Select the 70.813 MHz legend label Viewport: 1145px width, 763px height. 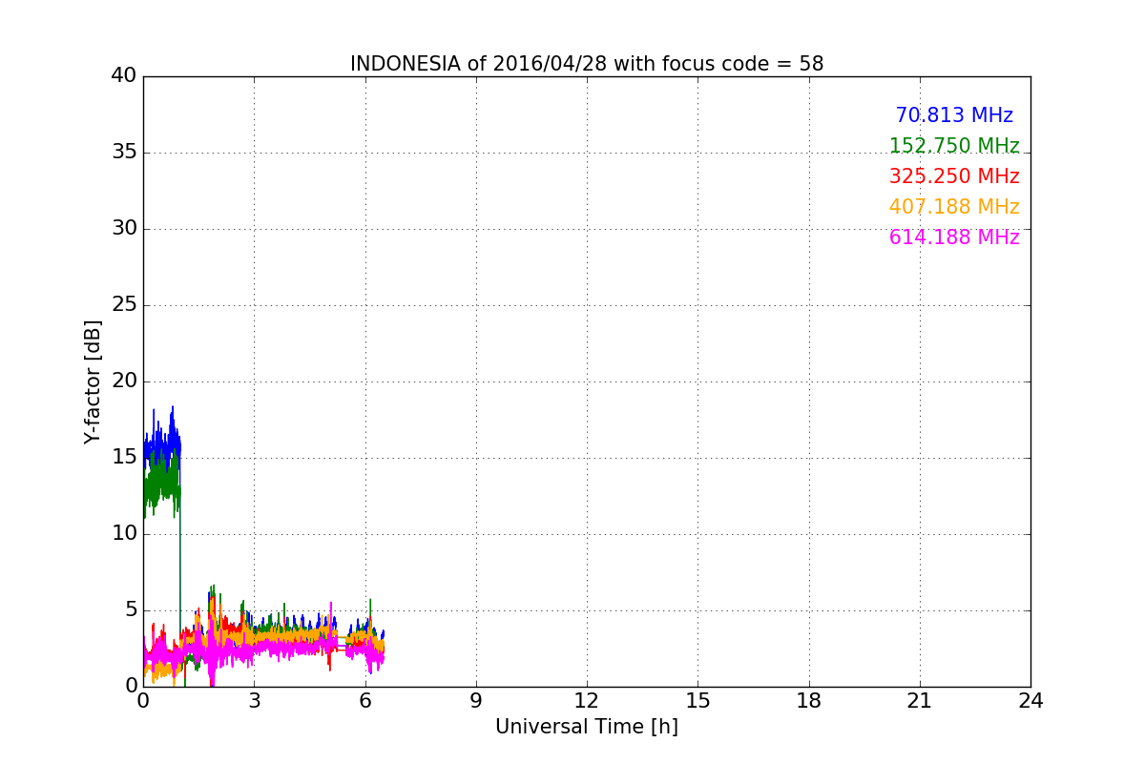tap(954, 115)
